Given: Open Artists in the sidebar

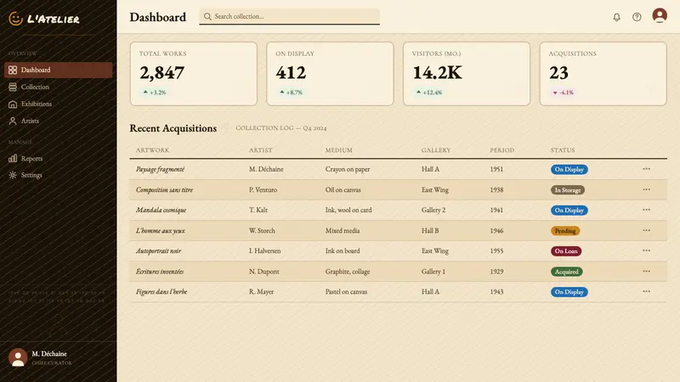Looking at the screenshot, I should [x=58, y=121].
